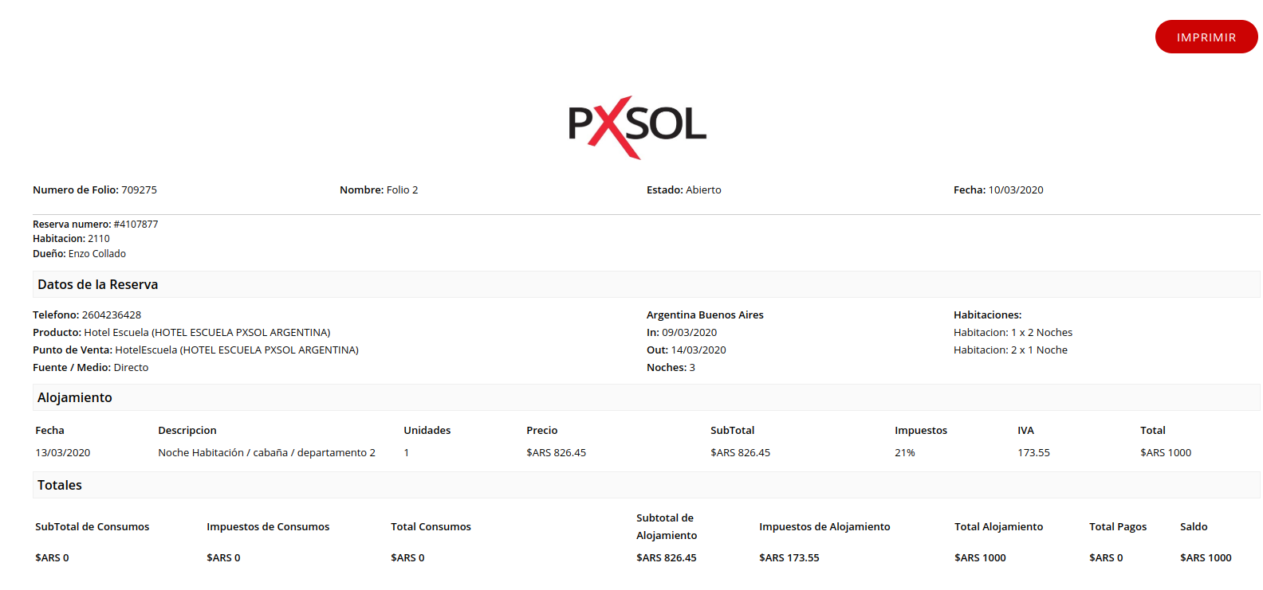Click the Habitacion 1 x 2 Noches line
The height and width of the screenshot is (590, 1263).
click(1013, 333)
